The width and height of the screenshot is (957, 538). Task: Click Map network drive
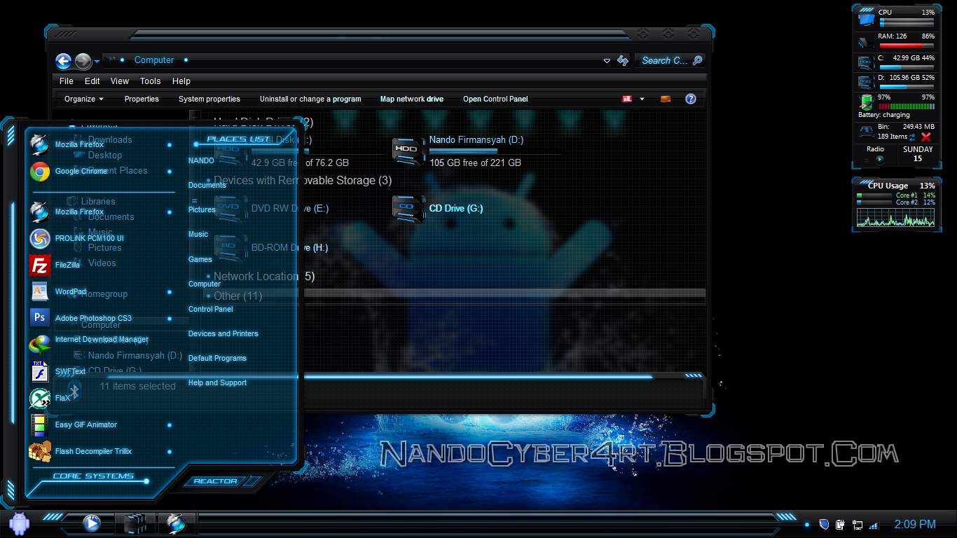click(x=412, y=99)
